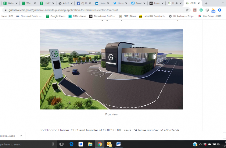The image size is (226, 148).
Task: Open a new browser tab
Action: 206,3
